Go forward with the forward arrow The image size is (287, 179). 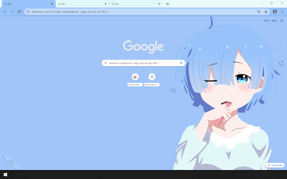point(12,12)
